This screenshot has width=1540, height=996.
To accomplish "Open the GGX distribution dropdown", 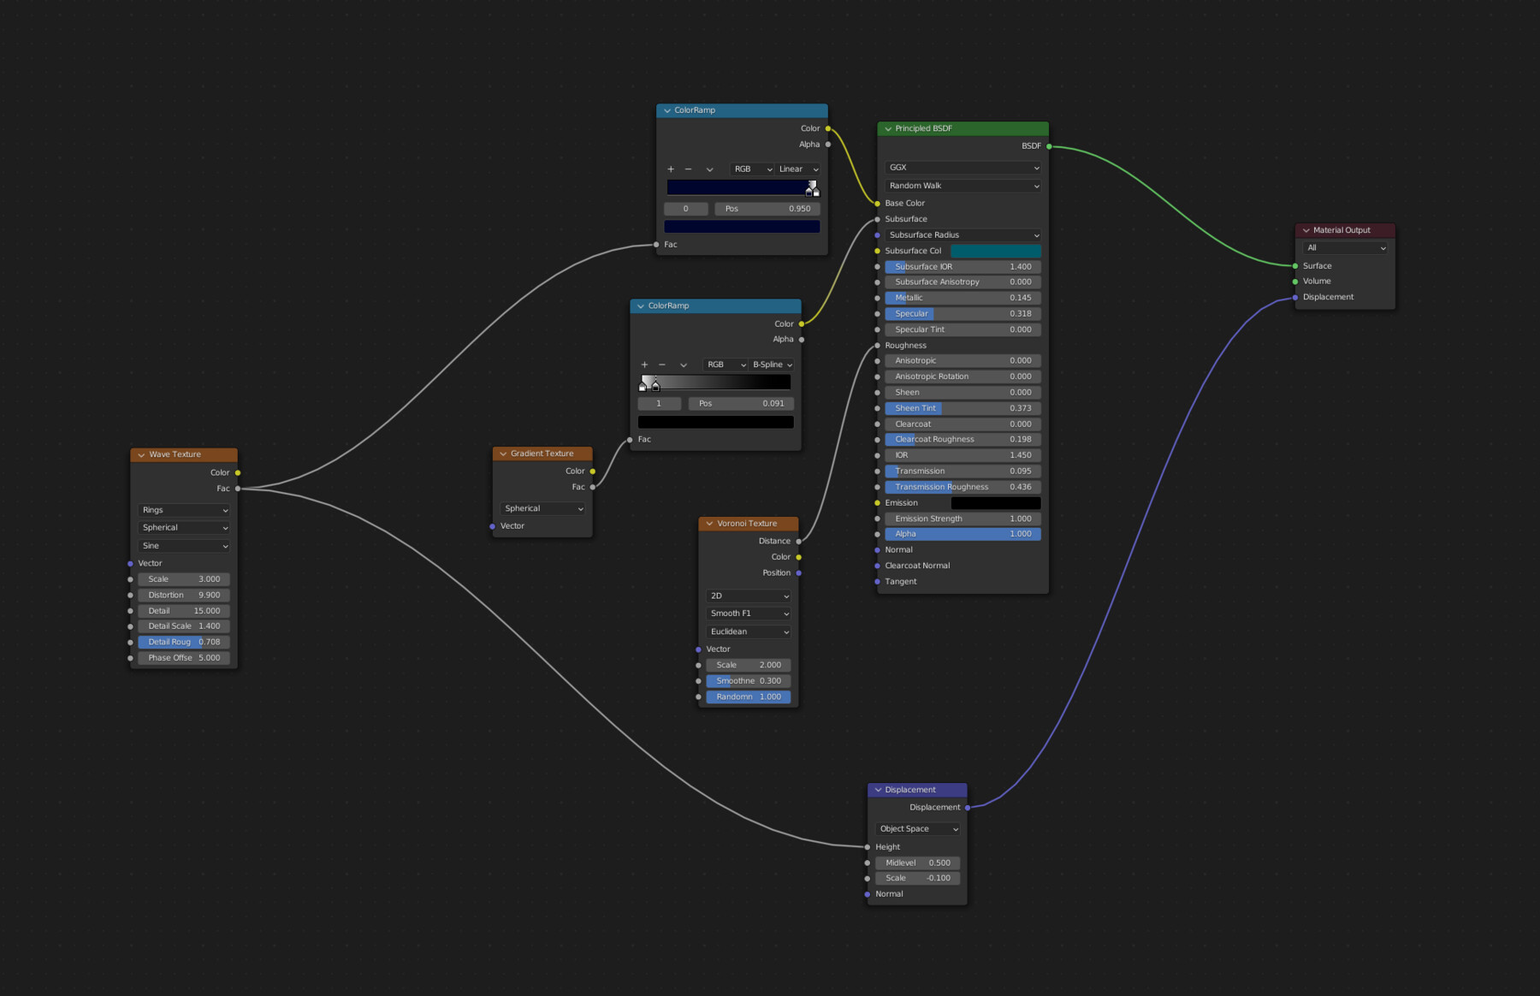I will tap(962, 168).
